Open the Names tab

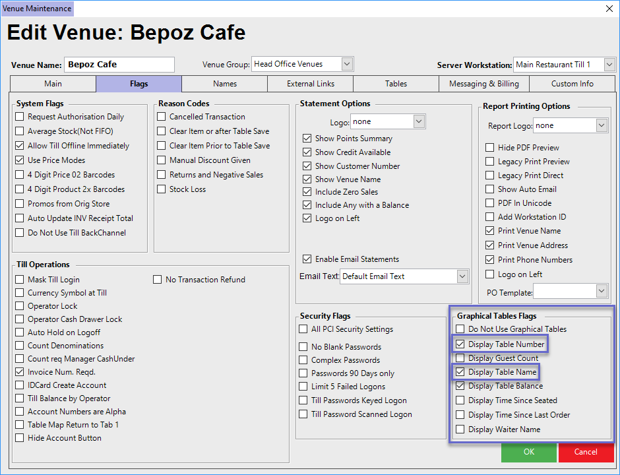coord(225,84)
